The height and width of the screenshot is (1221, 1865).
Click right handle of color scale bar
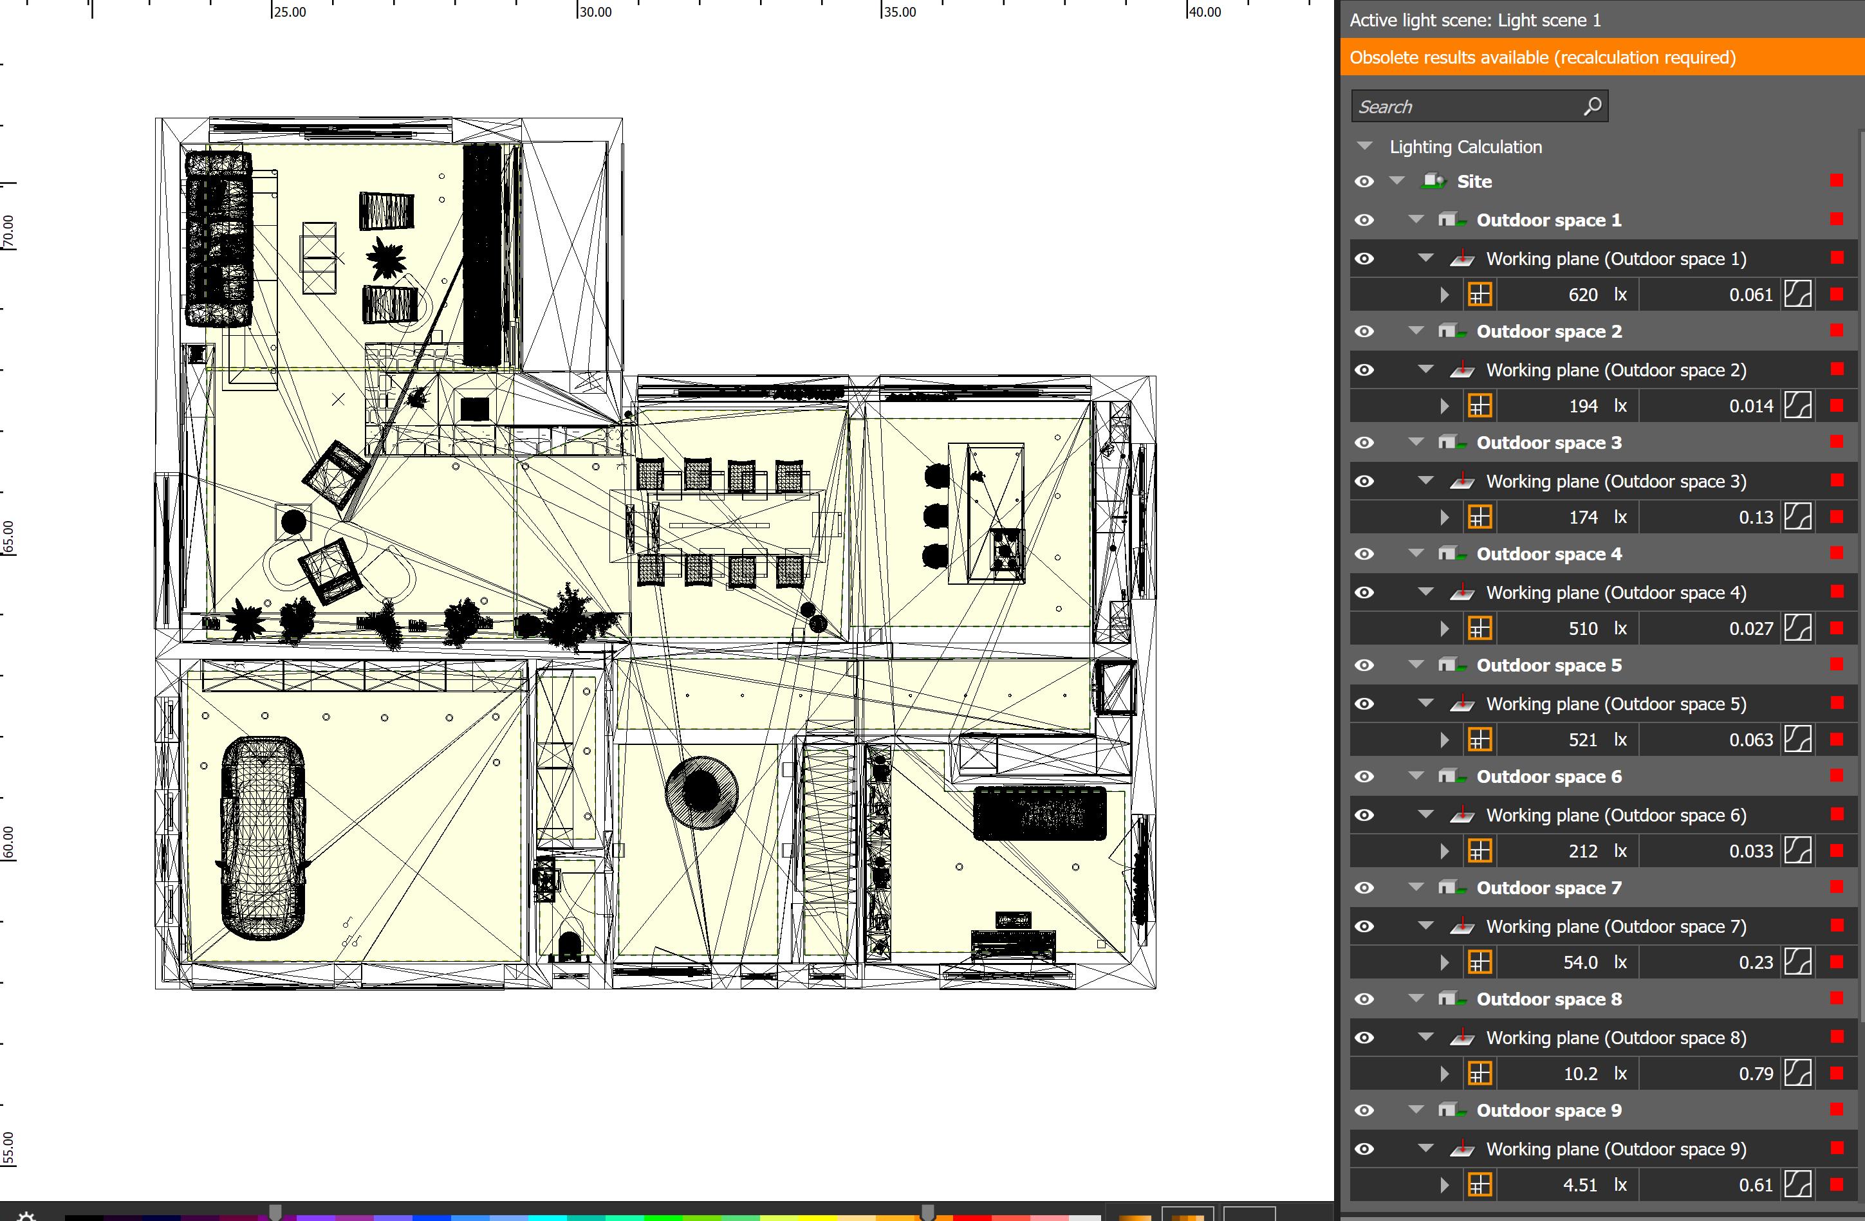click(927, 1213)
